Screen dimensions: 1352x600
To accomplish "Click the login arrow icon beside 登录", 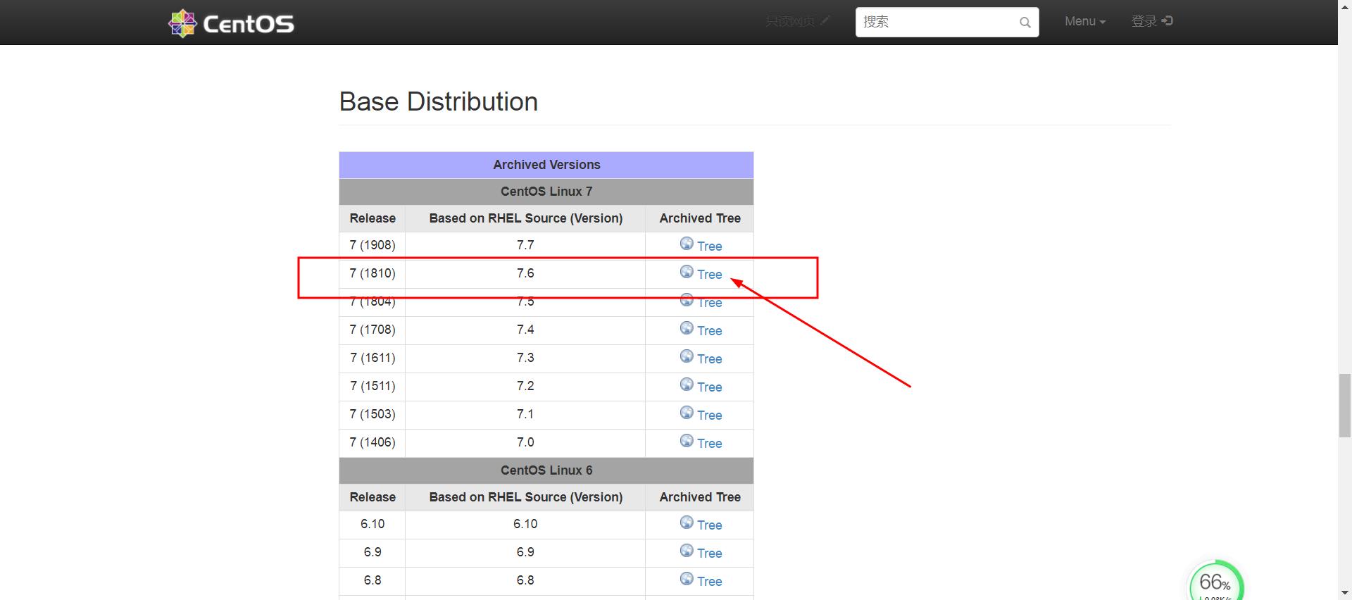I will pos(1167,21).
